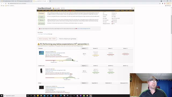Click info icon next to Random 4k header

tap(111, 83)
